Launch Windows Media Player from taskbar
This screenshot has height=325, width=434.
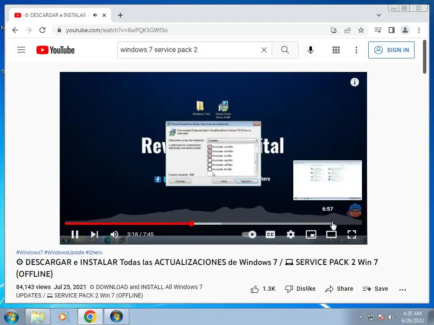(x=64, y=317)
